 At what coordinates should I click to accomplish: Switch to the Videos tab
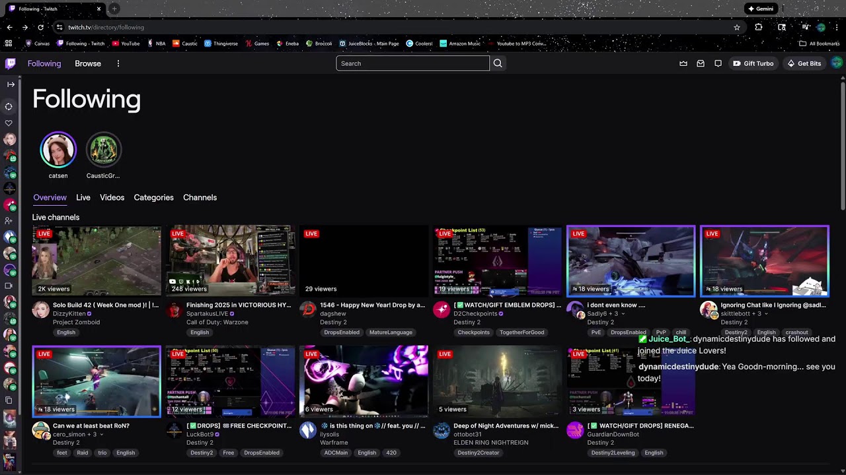[x=112, y=197]
